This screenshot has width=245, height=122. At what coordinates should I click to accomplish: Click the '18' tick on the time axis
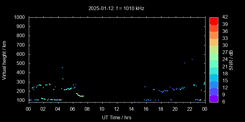click(x=160, y=109)
